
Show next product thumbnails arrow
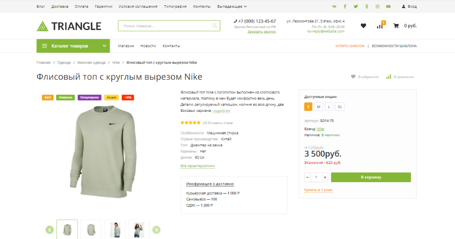[156, 230]
